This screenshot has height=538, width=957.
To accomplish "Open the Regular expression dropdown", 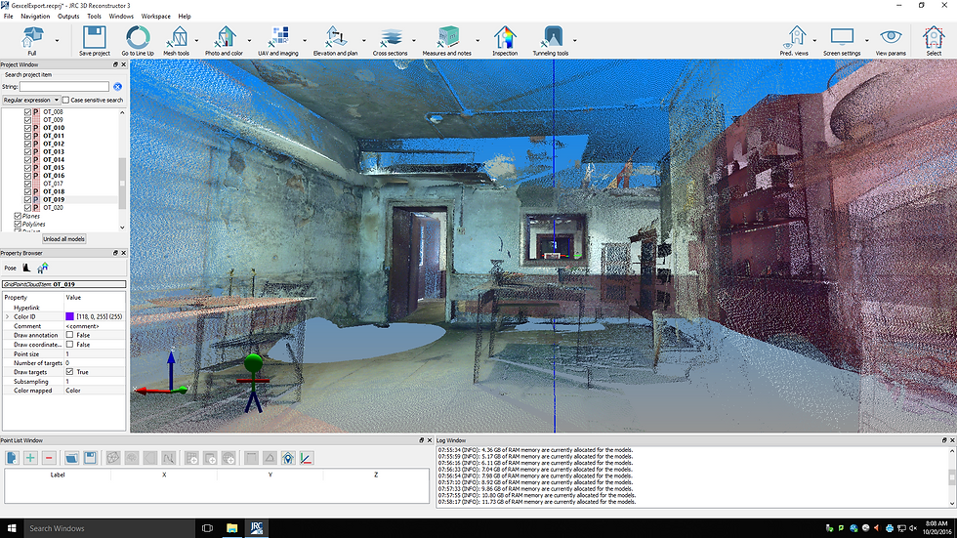I will click(x=31, y=100).
